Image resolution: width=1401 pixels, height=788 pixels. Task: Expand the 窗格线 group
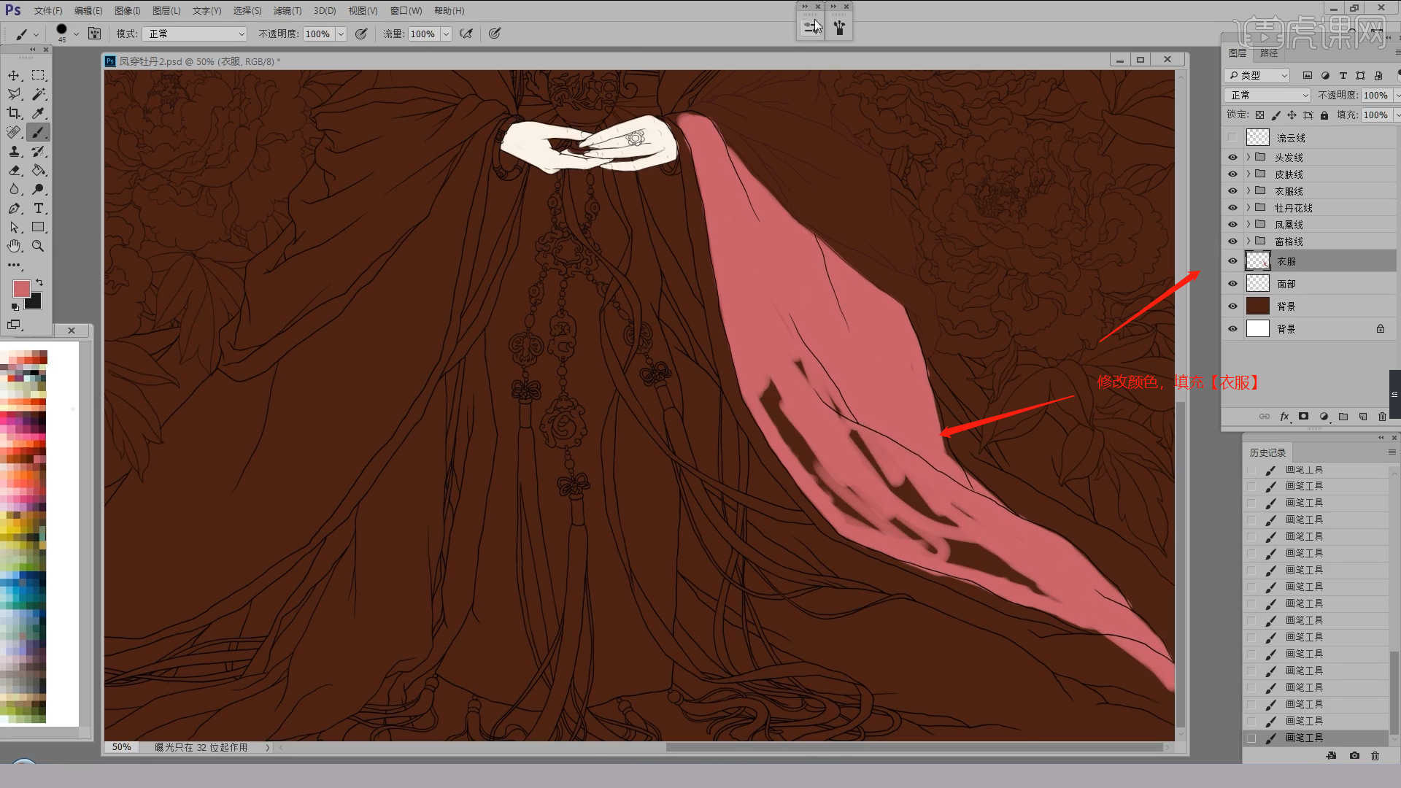(x=1248, y=242)
